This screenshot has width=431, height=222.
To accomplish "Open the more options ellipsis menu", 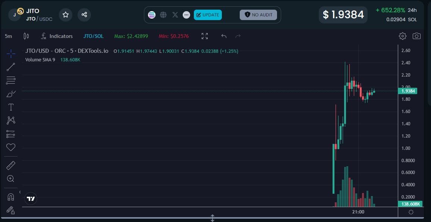I will click(186, 15).
